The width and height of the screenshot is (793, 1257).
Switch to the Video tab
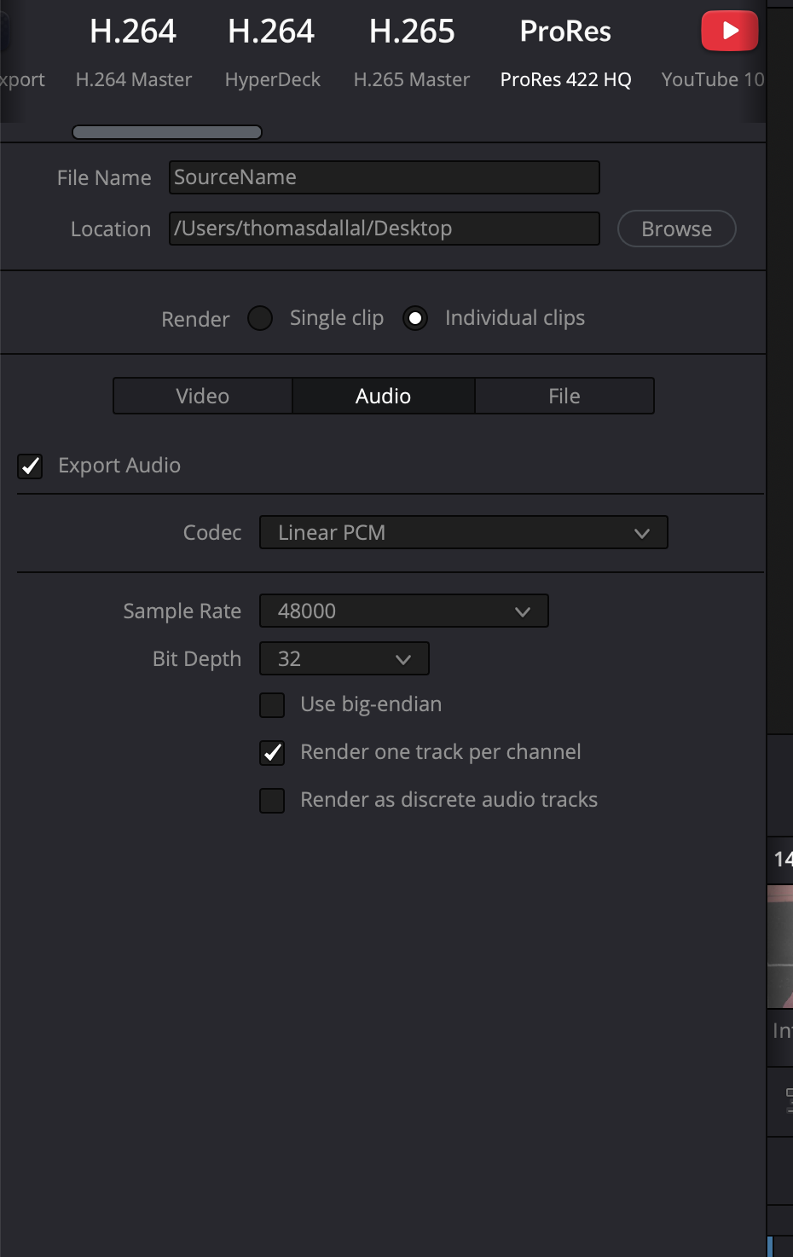click(203, 396)
